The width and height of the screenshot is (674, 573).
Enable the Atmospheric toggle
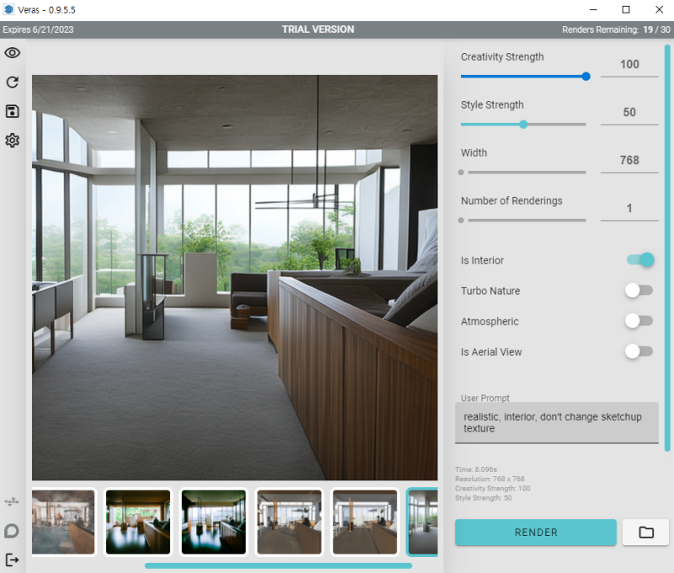pos(639,321)
